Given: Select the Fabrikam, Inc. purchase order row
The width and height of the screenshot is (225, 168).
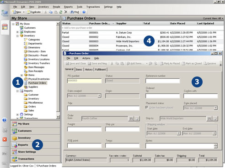Looking at the screenshot, I should pos(143,37).
